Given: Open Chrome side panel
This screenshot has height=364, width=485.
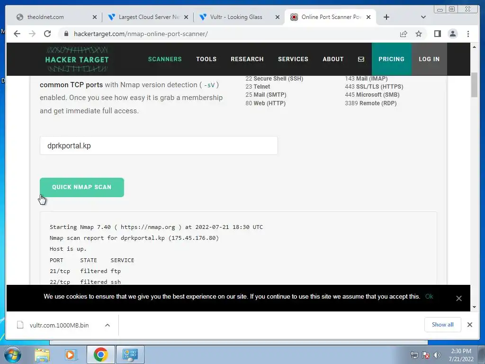Looking at the screenshot, I should pos(437,34).
